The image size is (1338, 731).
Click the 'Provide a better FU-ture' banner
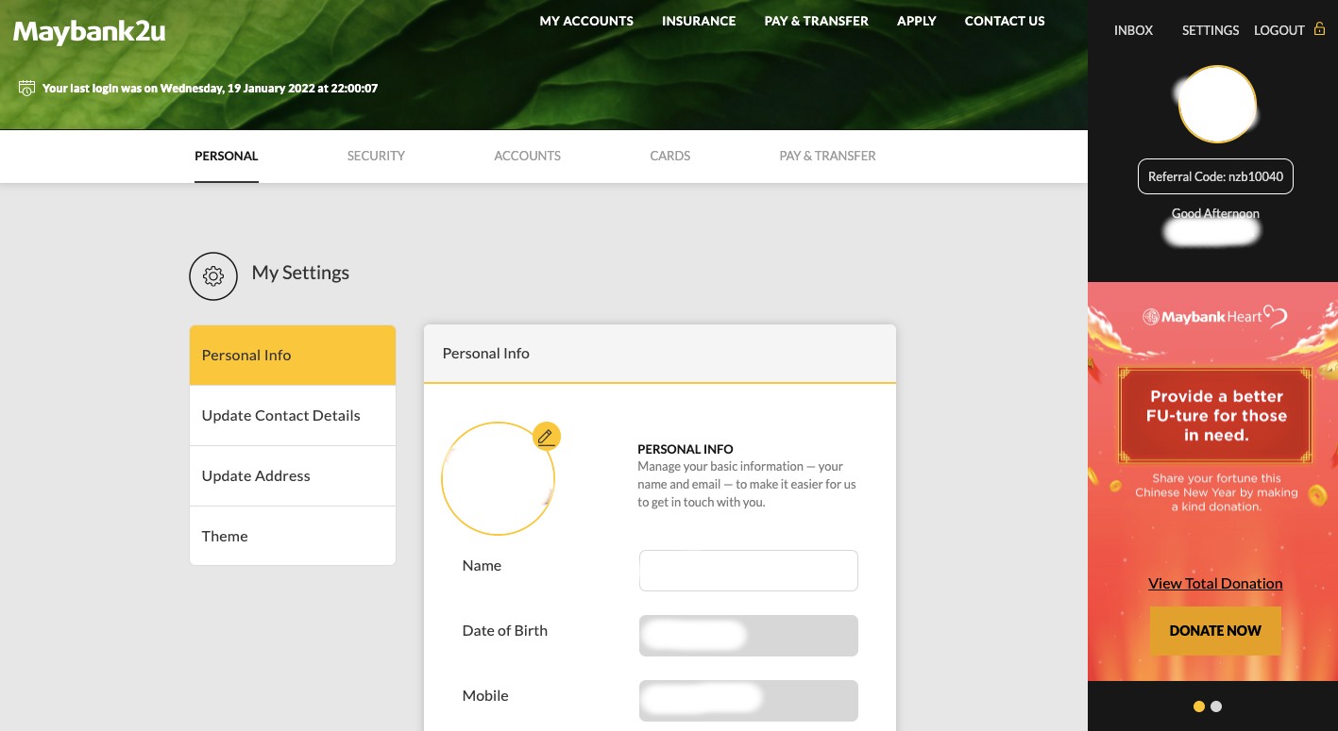point(1216,416)
